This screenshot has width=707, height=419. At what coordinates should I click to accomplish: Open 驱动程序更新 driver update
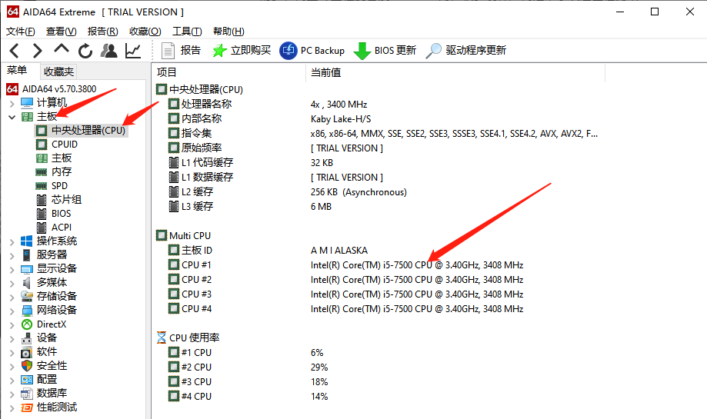click(466, 51)
